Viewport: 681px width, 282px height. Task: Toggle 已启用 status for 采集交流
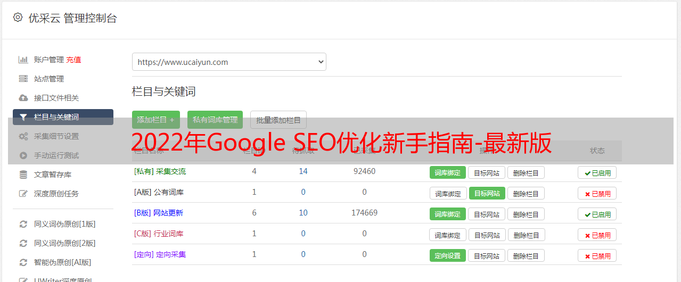597,172
